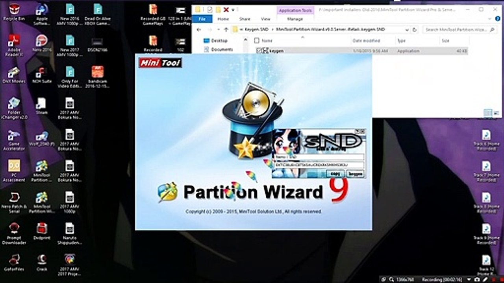
Task: Expand the address bar history dropdown
Action: tap(407, 29)
